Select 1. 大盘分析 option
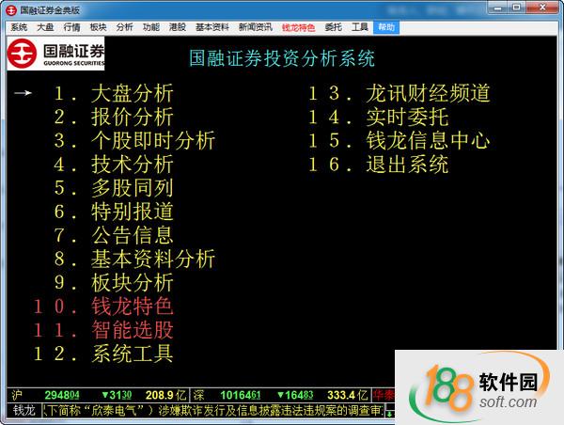This screenshot has height=425, width=564. 114,94
